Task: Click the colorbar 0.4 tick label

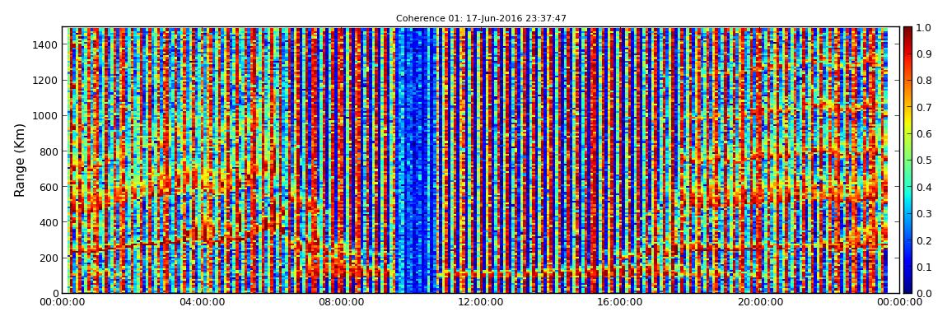Action: pos(923,187)
